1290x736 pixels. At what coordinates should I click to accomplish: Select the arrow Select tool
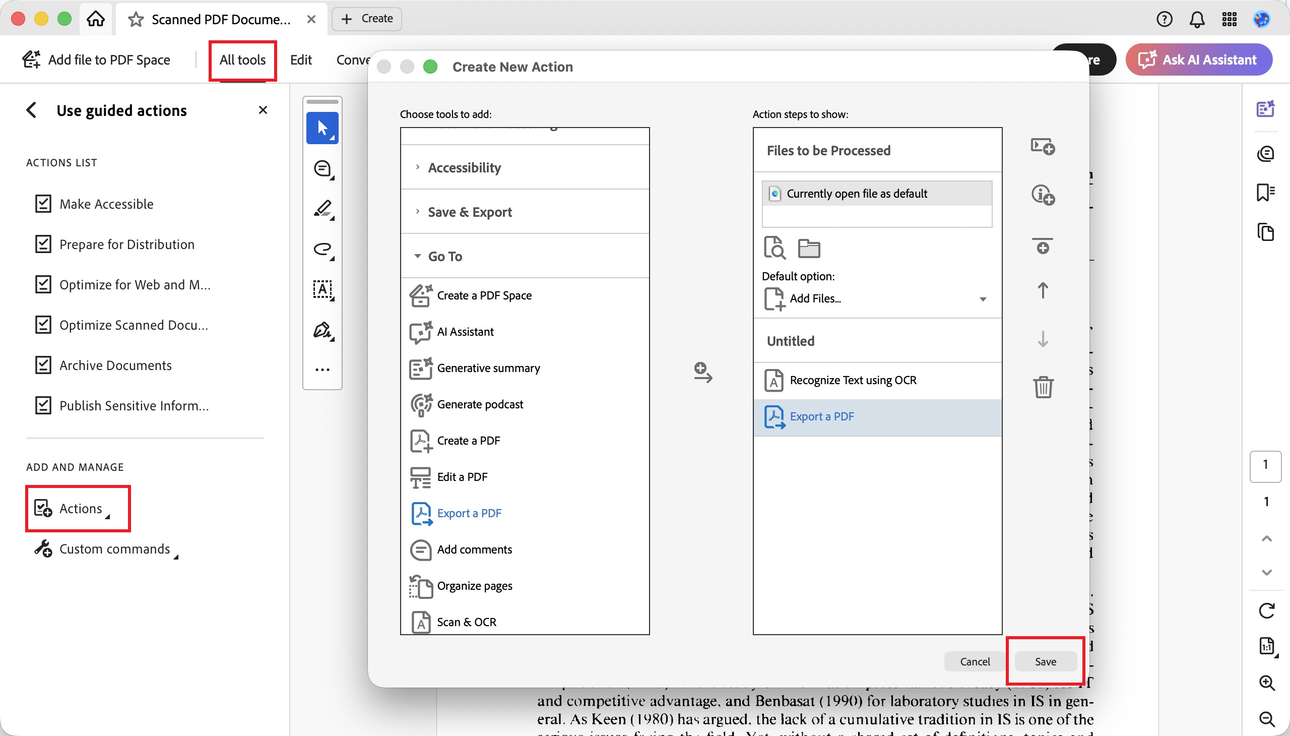coord(322,128)
